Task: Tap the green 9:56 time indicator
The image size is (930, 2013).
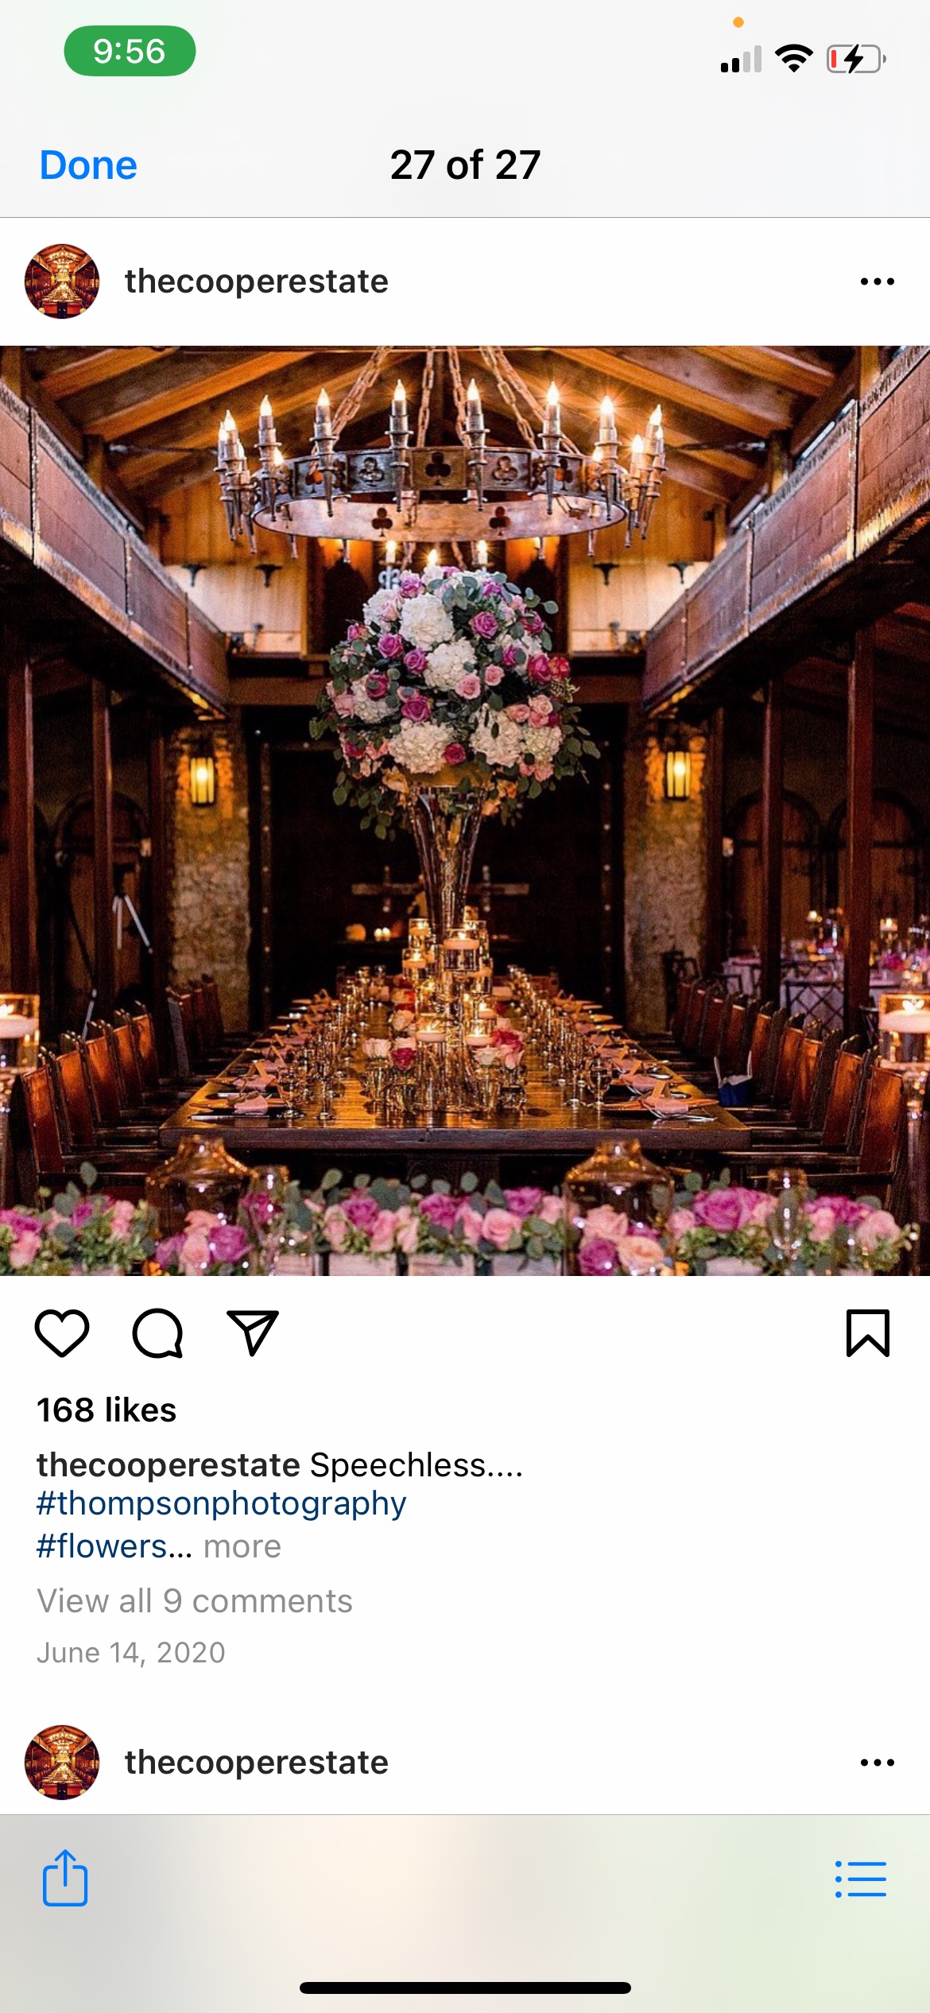Action: pyautogui.click(x=130, y=51)
